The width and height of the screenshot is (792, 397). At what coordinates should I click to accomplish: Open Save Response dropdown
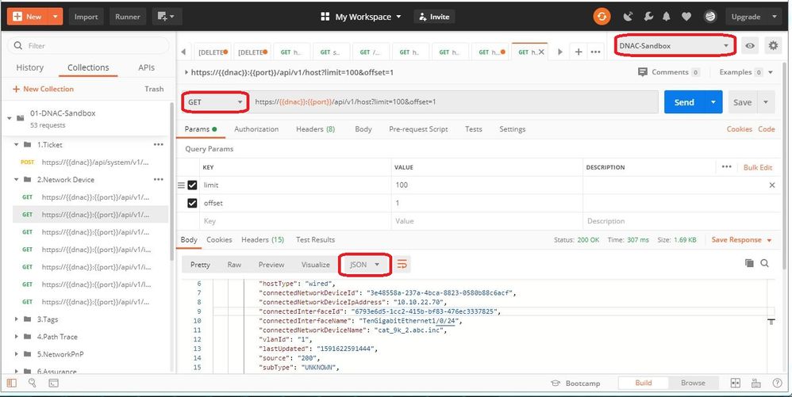coord(741,239)
